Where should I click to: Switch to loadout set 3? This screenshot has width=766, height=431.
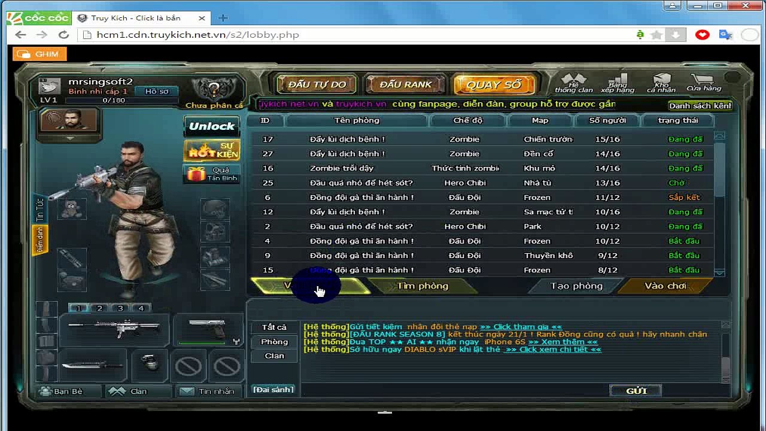120,308
